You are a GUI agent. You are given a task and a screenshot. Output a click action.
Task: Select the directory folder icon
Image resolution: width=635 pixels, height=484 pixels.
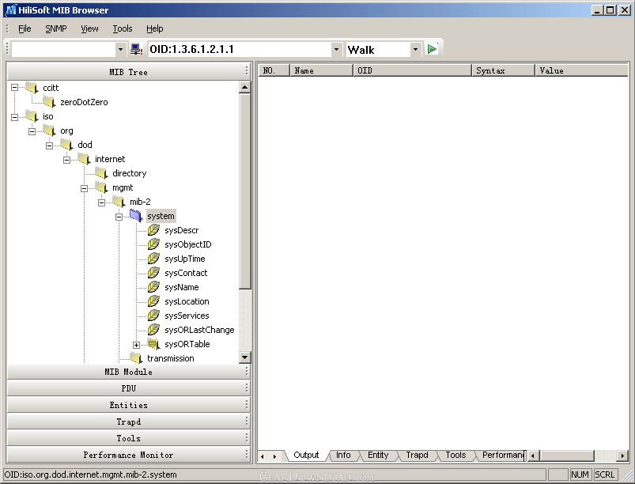pos(101,173)
